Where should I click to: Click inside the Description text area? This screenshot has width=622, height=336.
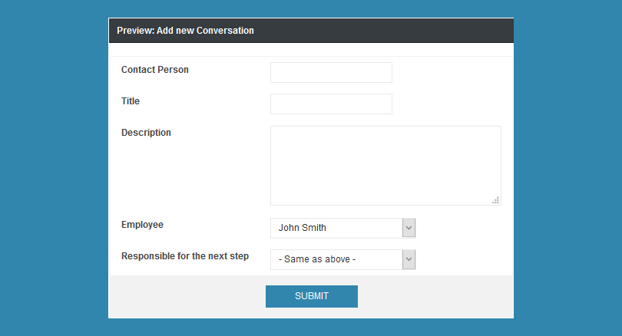pos(385,166)
